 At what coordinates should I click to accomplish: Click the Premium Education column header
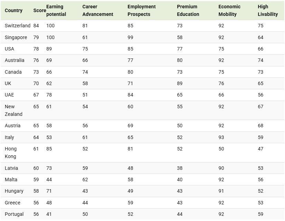click(188, 10)
